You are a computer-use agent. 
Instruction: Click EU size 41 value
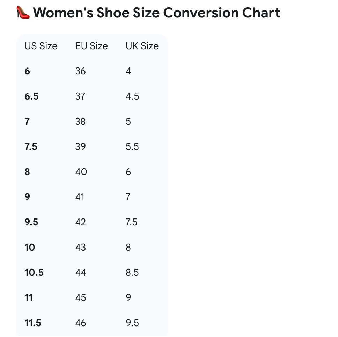pos(80,197)
